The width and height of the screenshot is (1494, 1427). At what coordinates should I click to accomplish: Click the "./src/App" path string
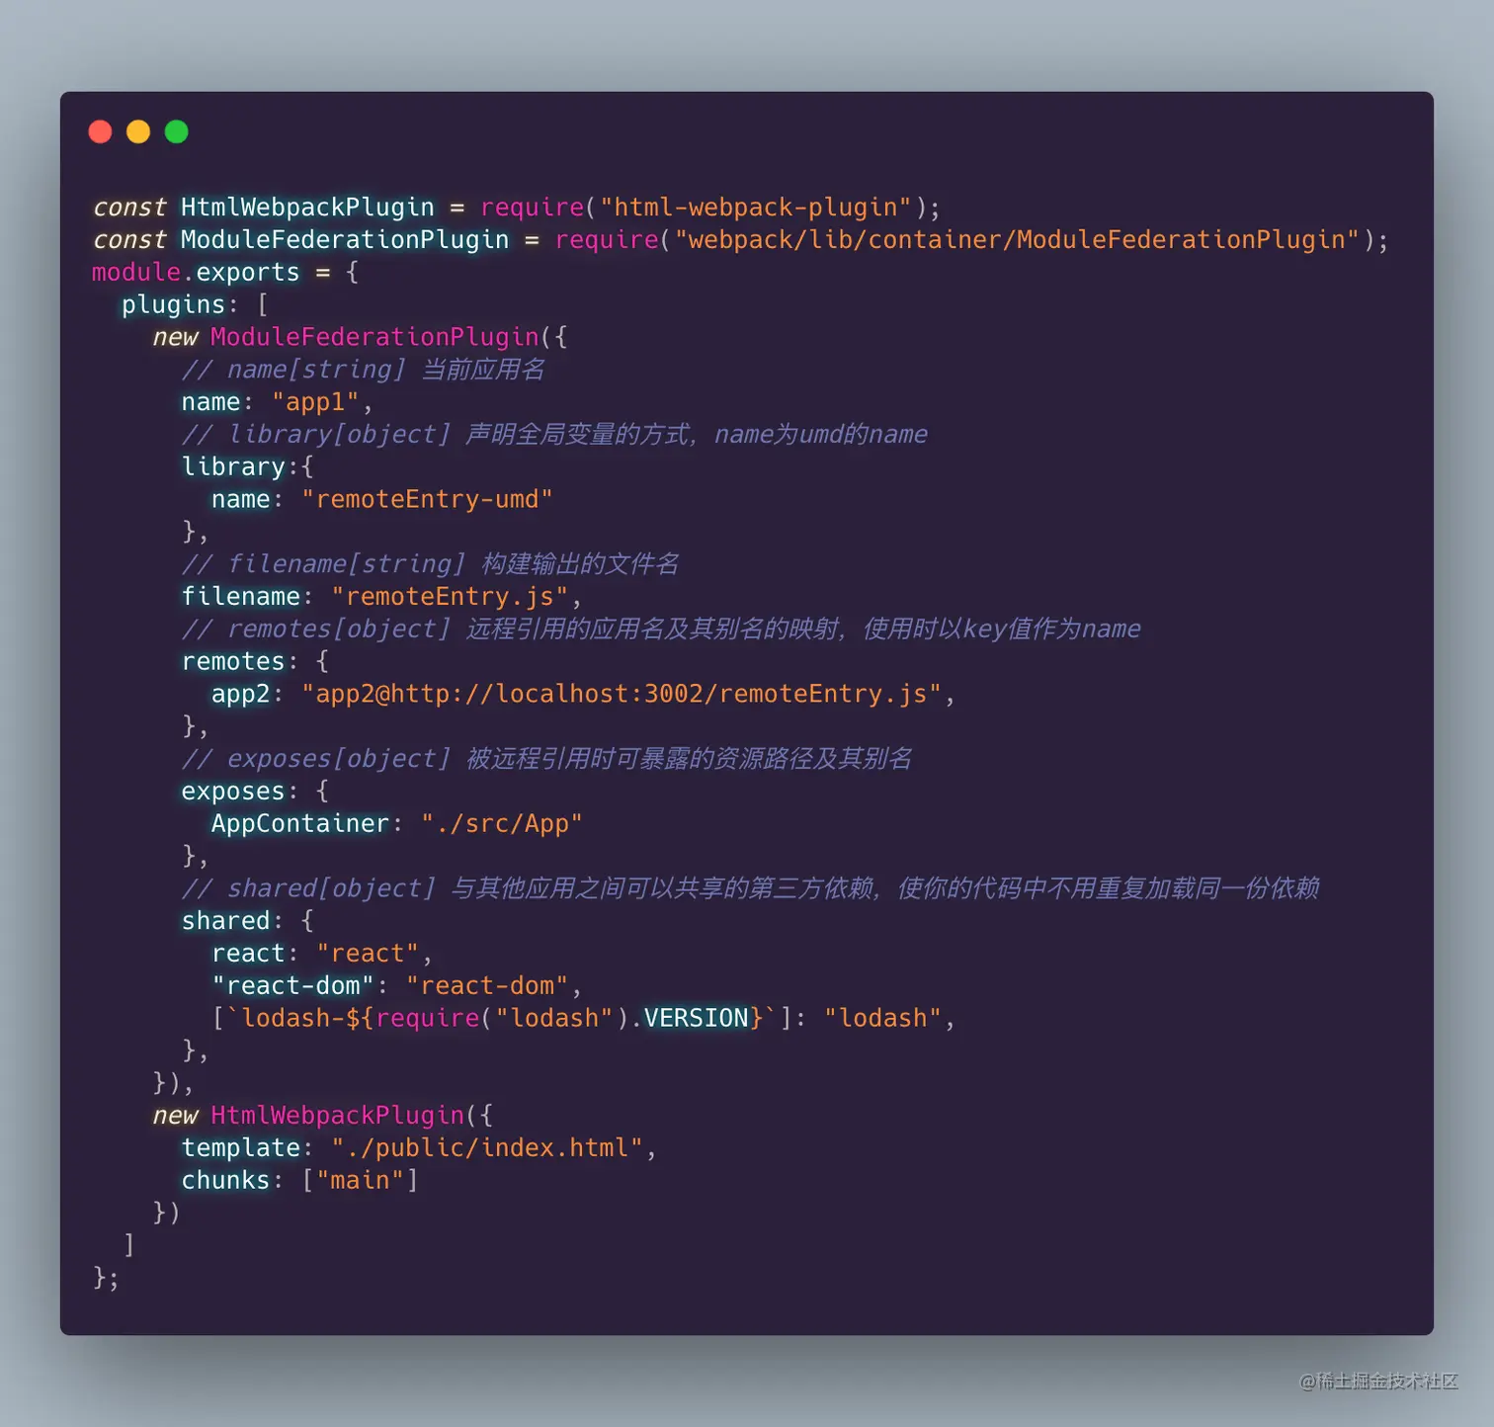click(x=502, y=824)
